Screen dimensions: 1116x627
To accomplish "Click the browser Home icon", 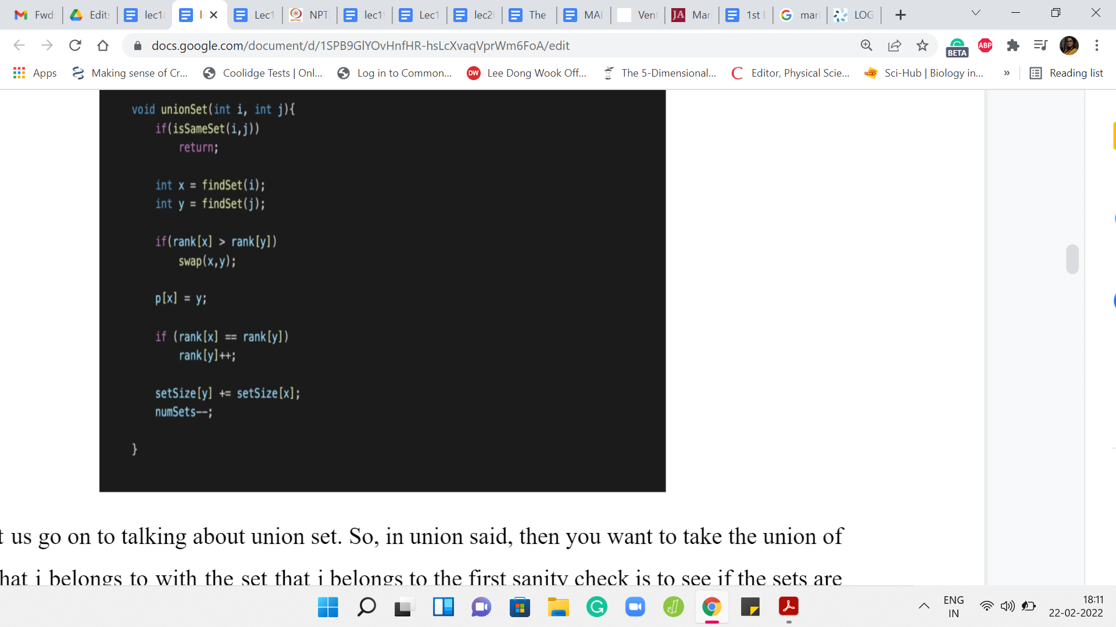I will tap(103, 45).
